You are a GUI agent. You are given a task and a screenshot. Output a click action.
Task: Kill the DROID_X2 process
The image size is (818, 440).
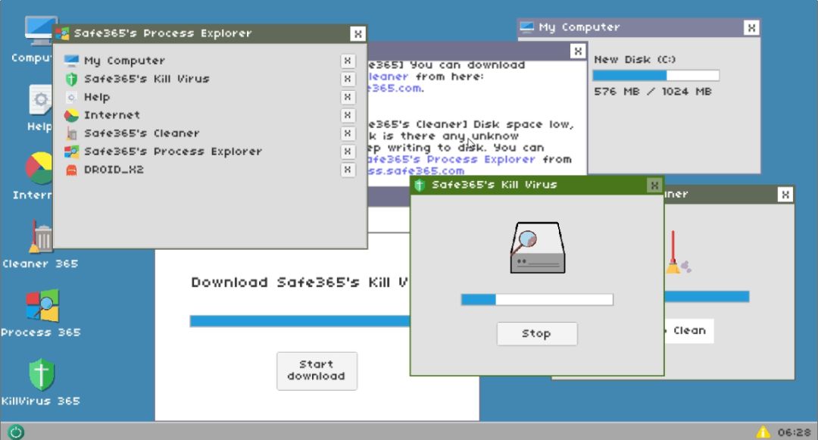point(348,170)
